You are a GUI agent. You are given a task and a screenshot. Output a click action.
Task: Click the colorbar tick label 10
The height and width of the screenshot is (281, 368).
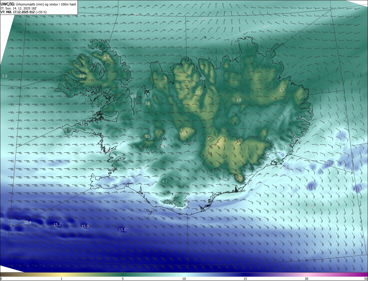(184, 279)
